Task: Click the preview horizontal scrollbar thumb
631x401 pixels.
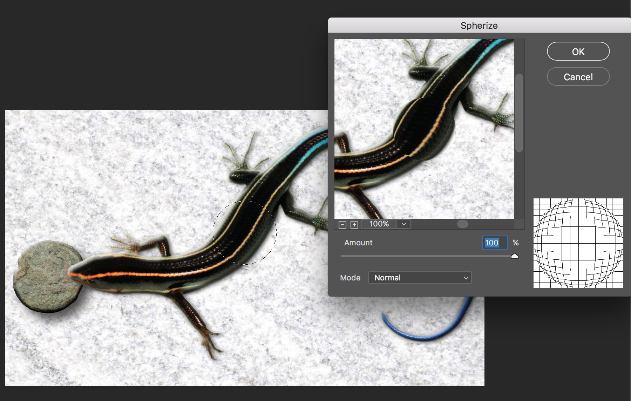Action: click(x=462, y=224)
